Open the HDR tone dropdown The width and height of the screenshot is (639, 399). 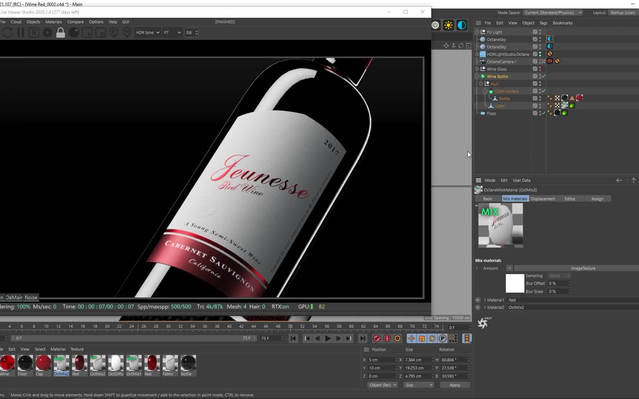tap(148, 33)
